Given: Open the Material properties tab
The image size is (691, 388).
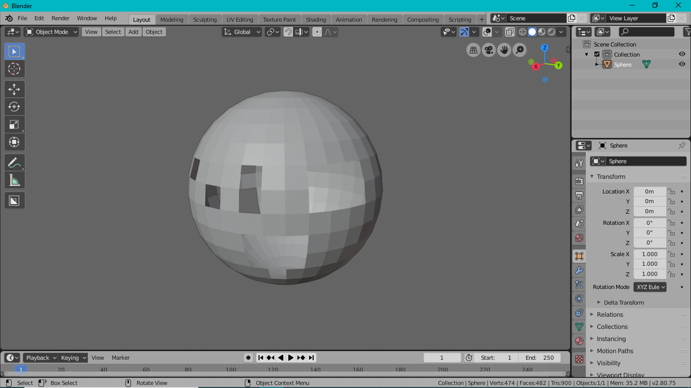Looking at the screenshot, I should 579,341.
